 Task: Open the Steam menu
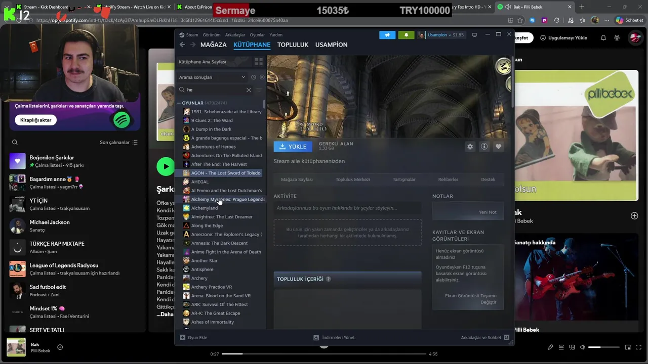(x=192, y=35)
